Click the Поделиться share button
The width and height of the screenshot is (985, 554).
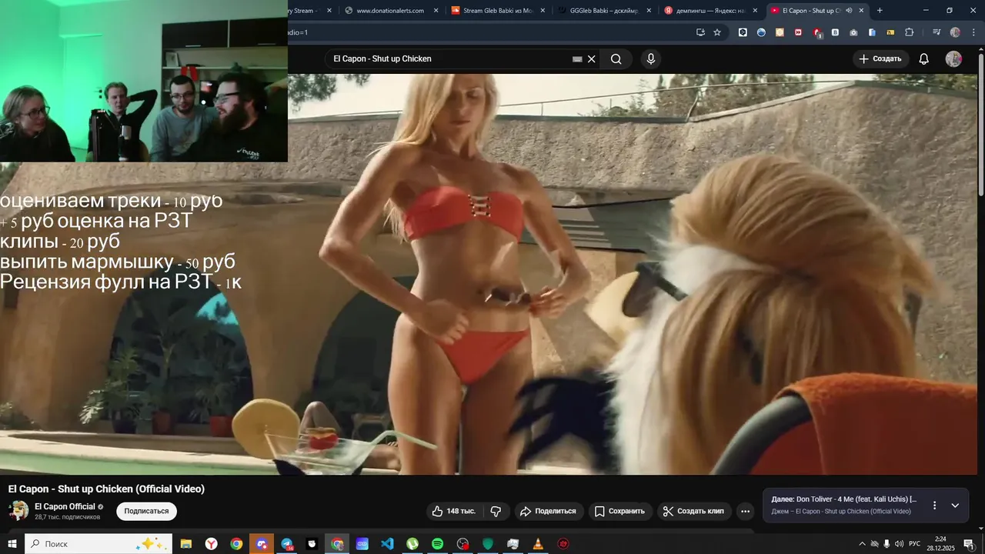(548, 511)
